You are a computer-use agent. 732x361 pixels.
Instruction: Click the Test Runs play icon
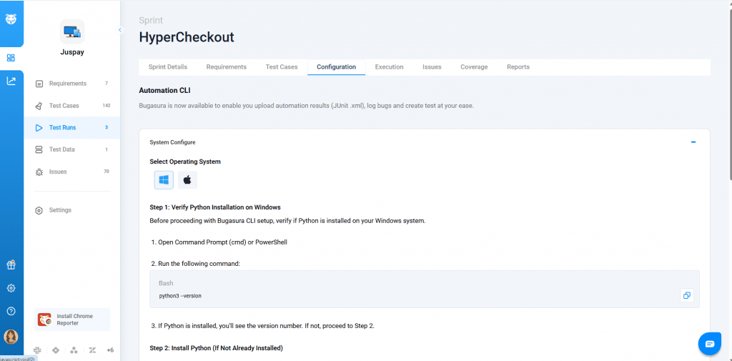click(x=39, y=127)
